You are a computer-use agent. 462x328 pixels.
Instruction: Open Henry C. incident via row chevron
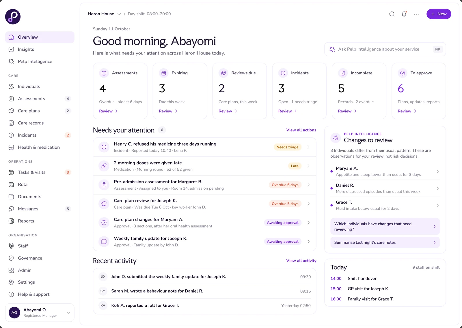[x=309, y=147]
